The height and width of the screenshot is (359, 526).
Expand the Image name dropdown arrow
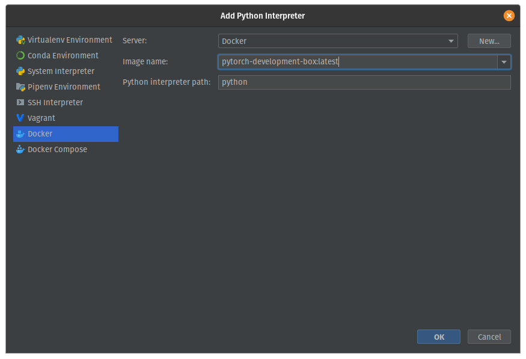[x=504, y=62]
